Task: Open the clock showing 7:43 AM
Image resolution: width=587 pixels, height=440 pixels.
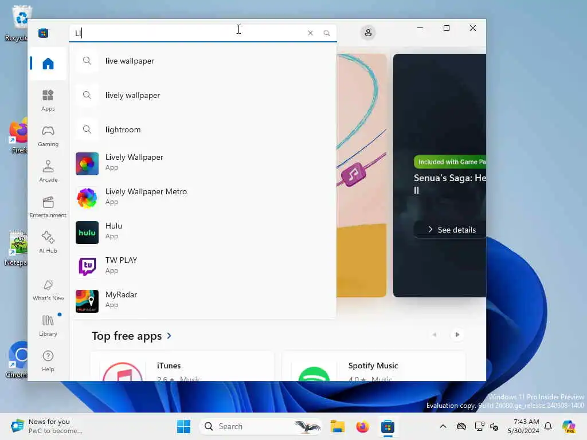Action: [524, 426]
